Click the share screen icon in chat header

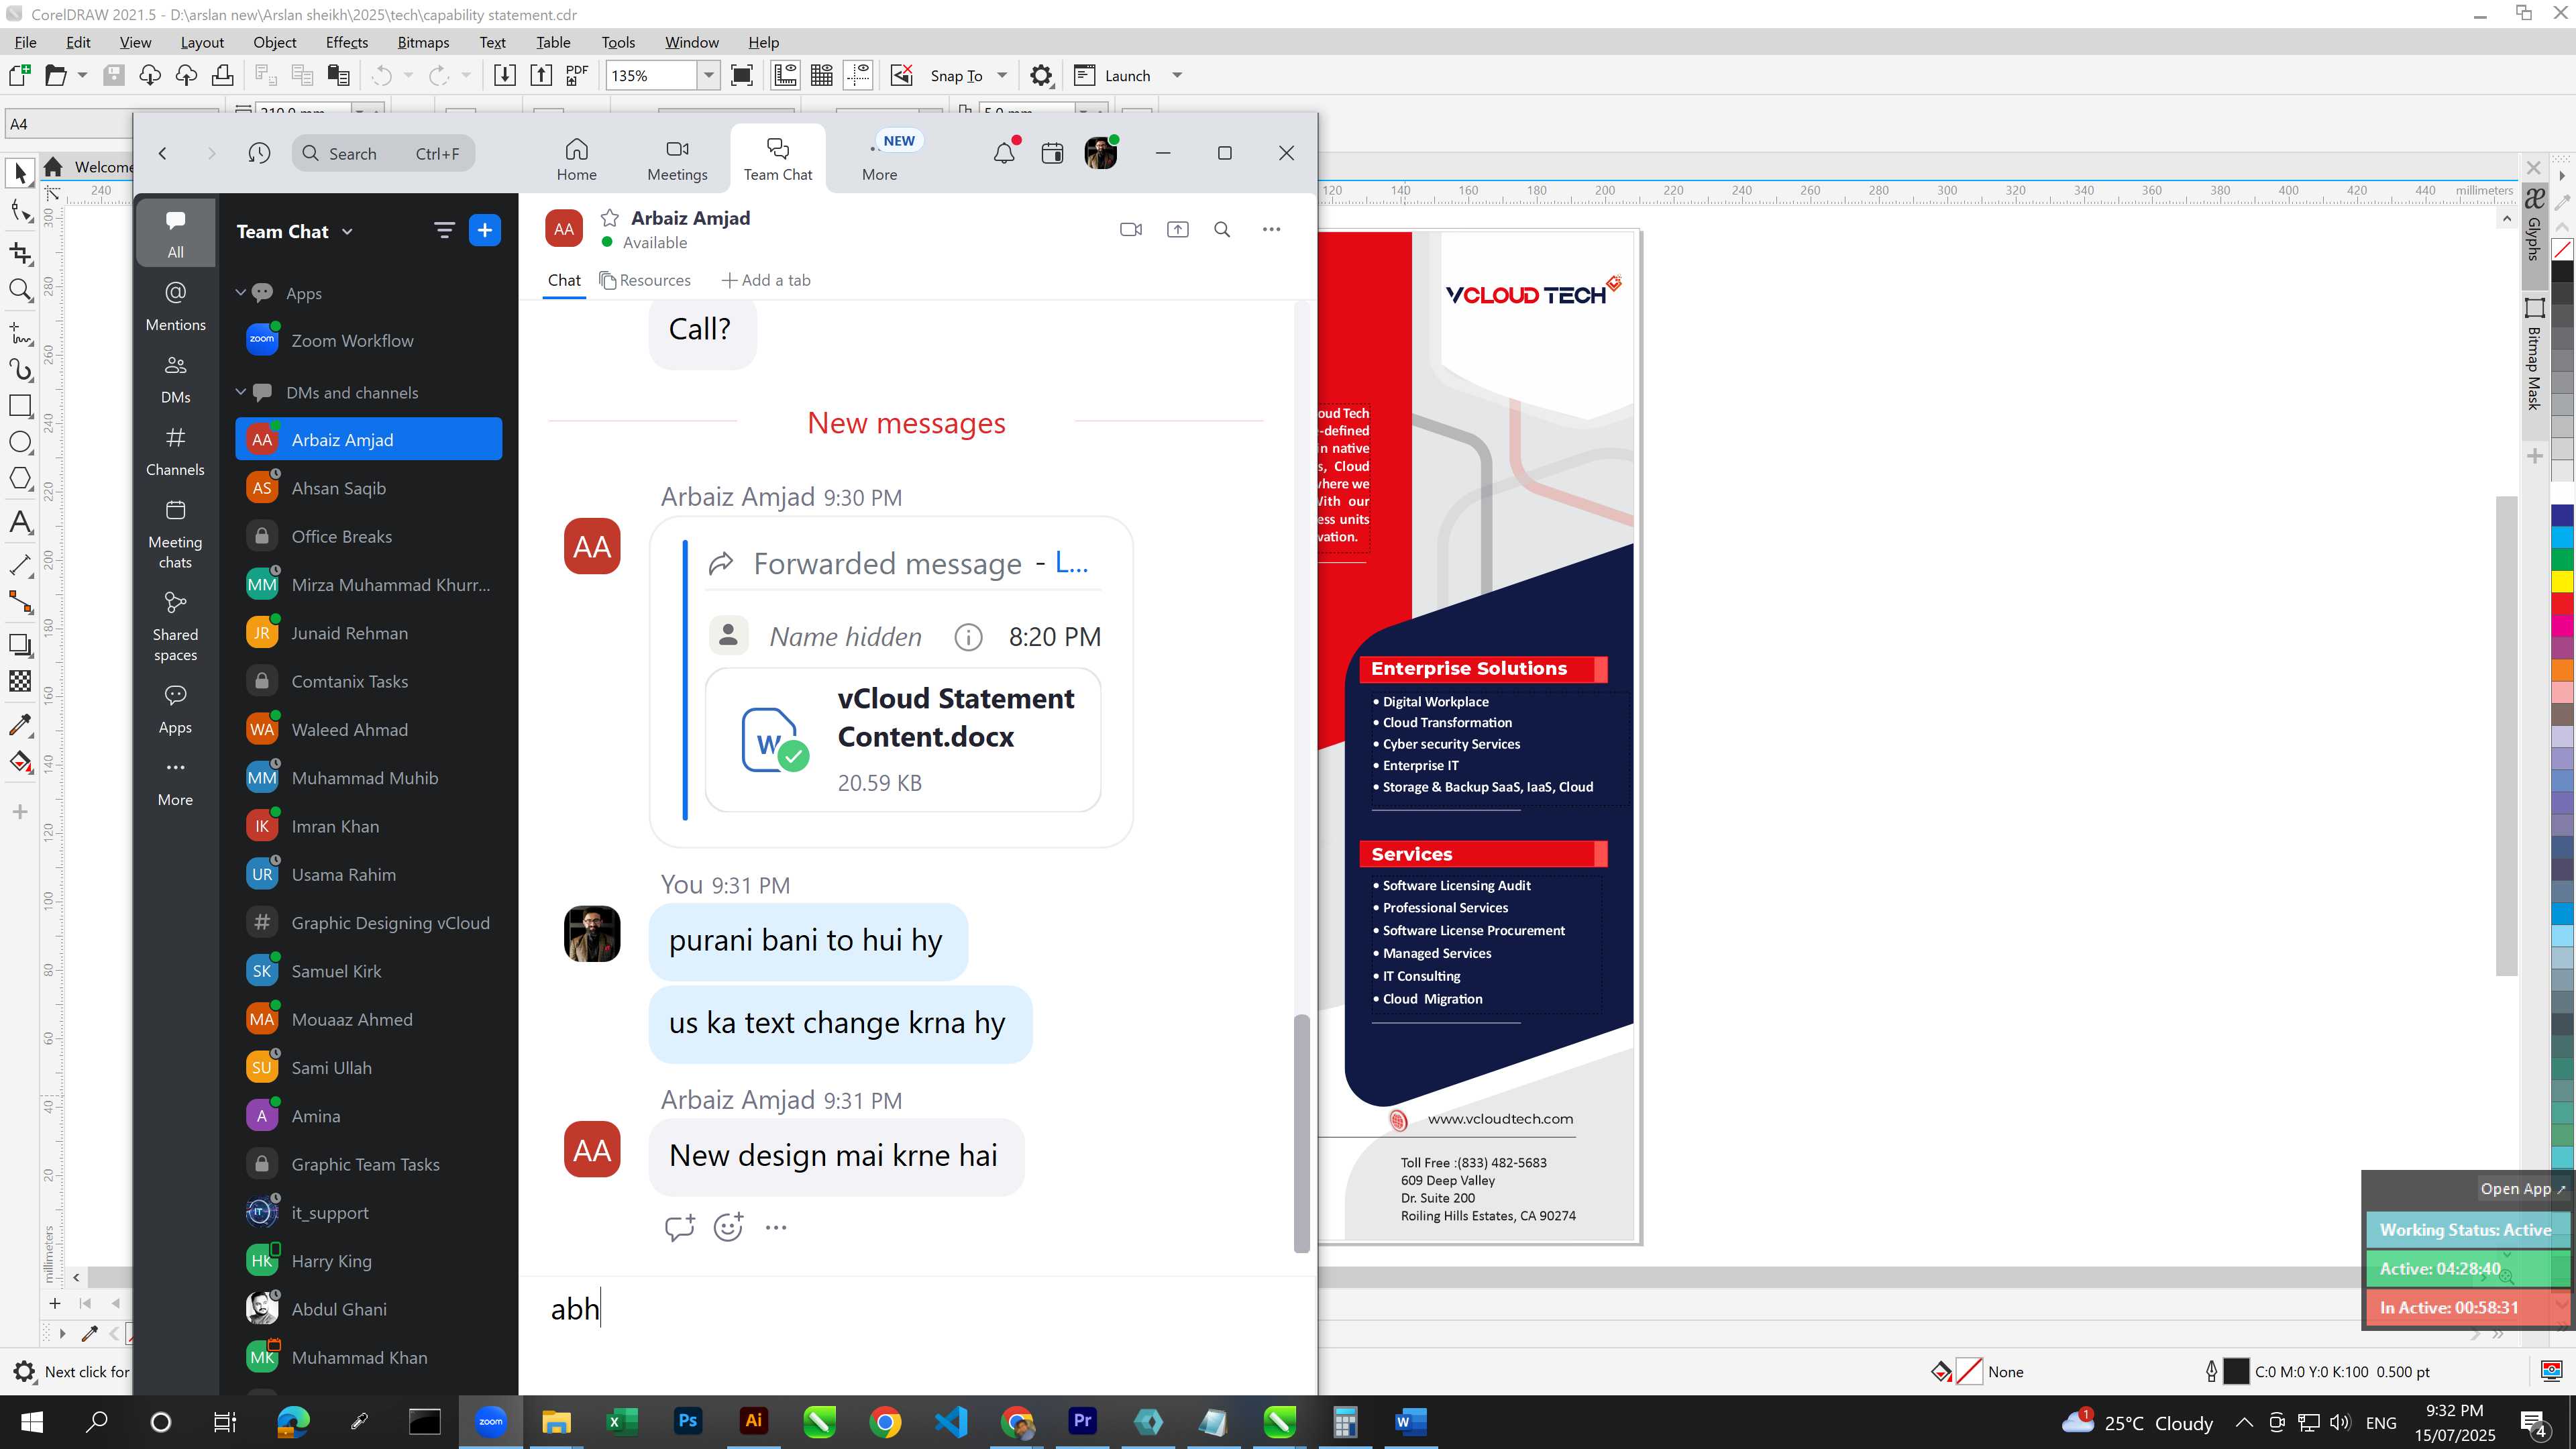click(x=1178, y=229)
